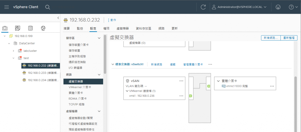Click the 192.168.0.233 host icon
This screenshot has width=301, height=132.
click(x=24, y=73)
